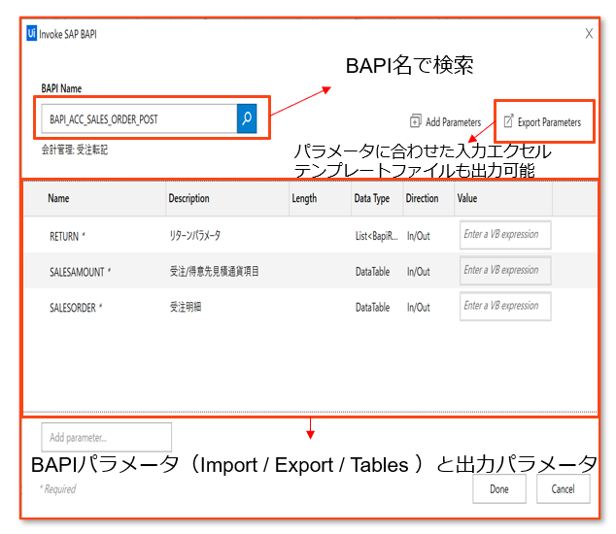
Task: Click the UiPath logo in title bar
Action: (32, 33)
